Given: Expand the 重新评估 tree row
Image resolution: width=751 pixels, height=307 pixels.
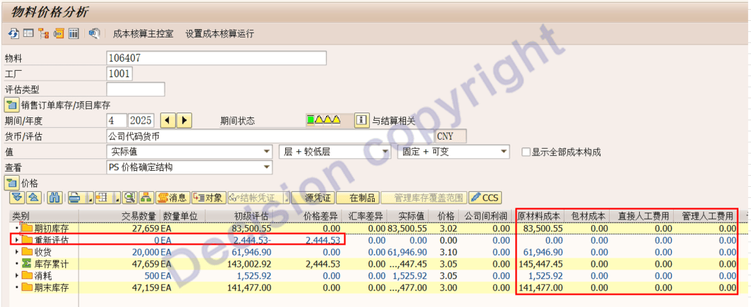Looking at the screenshot, I should click(x=17, y=240).
